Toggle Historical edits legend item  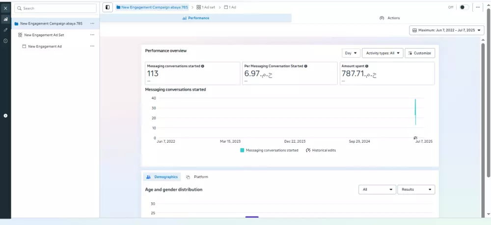(321, 150)
